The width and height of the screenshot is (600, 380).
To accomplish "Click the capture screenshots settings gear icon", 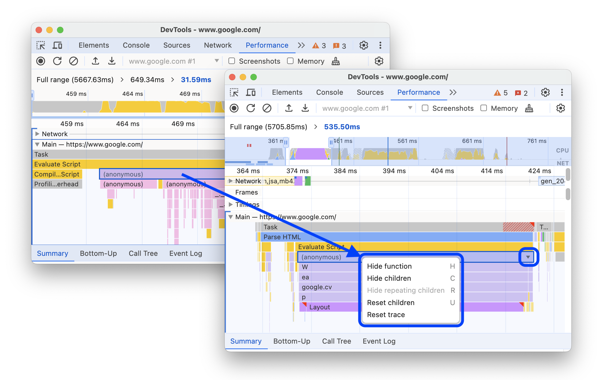I will tap(561, 109).
